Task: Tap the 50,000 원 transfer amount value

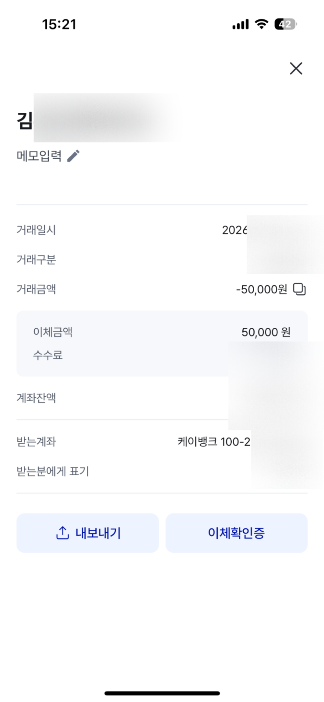Action: click(x=266, y=332)
